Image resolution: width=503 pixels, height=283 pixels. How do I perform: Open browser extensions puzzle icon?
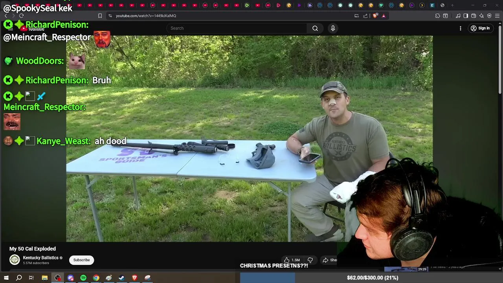point(437,16)
